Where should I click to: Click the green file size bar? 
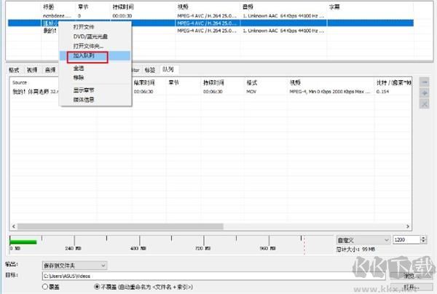[x=23, y=239]
